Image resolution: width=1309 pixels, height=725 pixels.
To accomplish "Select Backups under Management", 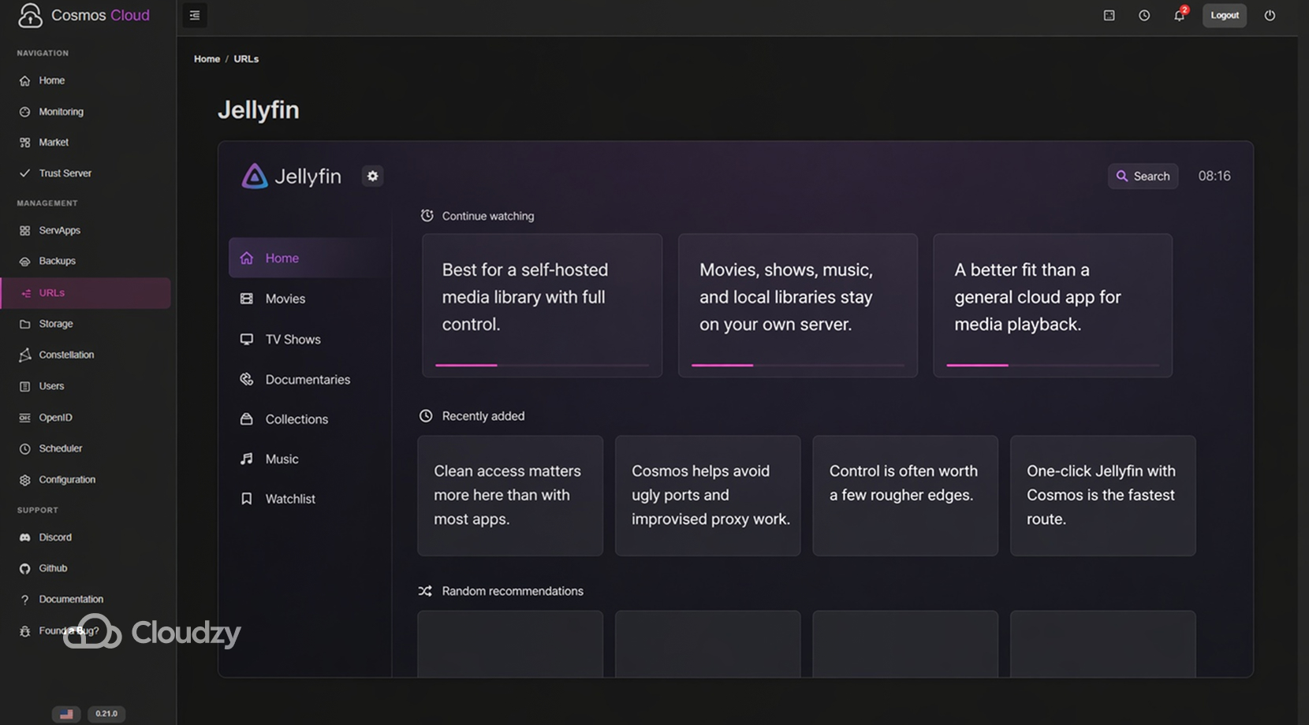I will 57,260.
